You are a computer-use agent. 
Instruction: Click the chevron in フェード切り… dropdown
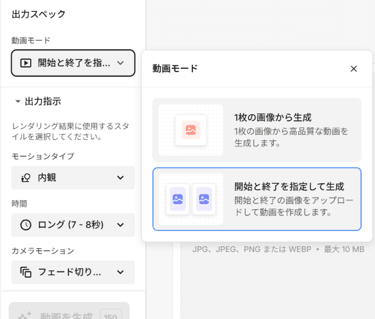point(120,272)
